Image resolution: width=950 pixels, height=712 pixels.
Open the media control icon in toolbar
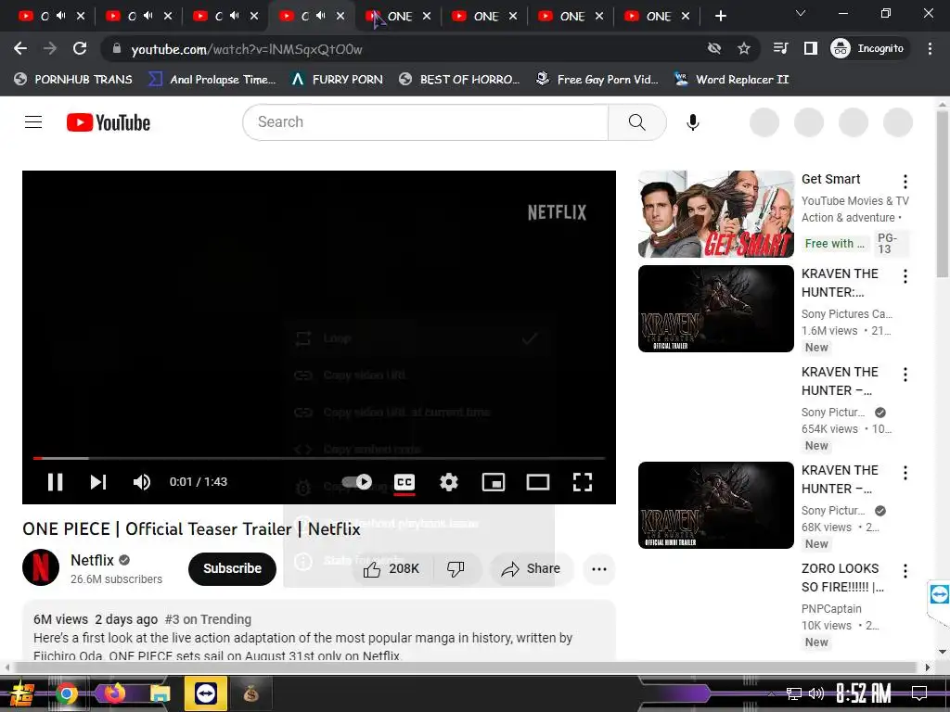781,48
